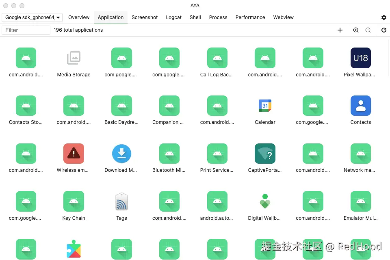The width and height of the screenshot is (390, 260).
Task: Click the 'Wireless em...' label text
Action: coord(72,170)
